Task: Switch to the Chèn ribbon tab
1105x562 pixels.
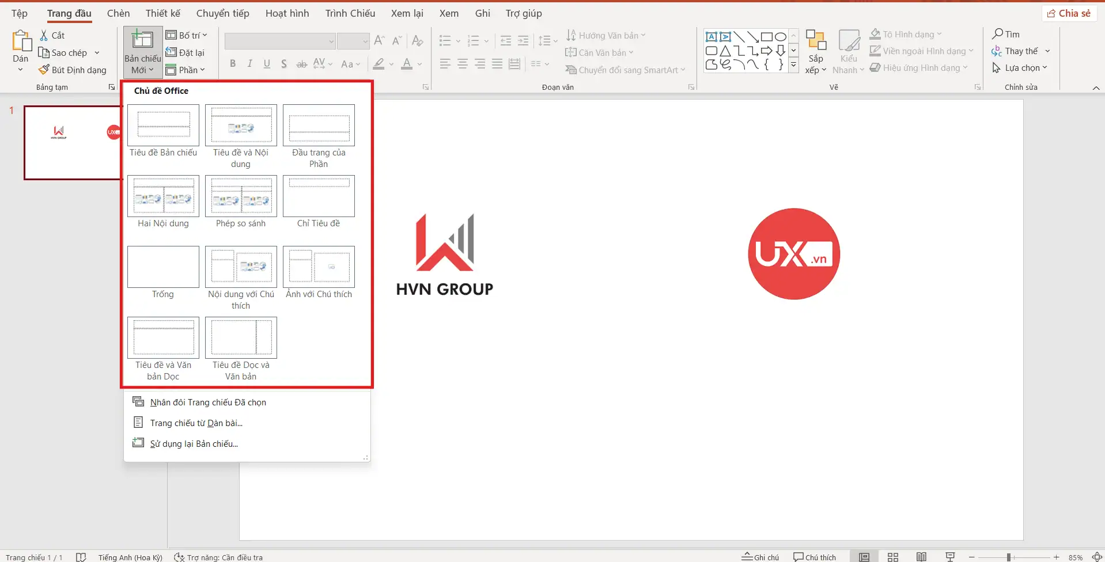Action: 118,13
